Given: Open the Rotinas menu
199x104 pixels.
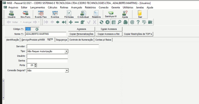Looking at the screenshot, I should point(64,8).
